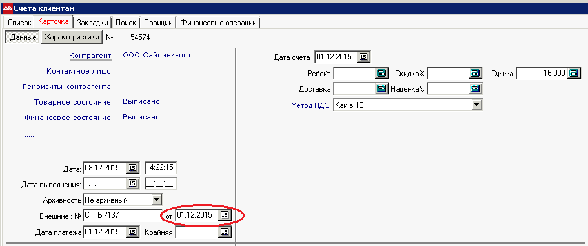Click into the Скидка% input field
The height and width of the screenshot is (246, 588).
[449, 74]
